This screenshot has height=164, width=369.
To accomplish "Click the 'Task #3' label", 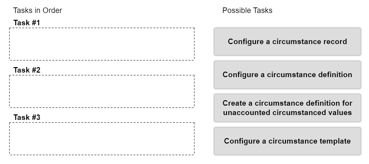I will [x=27, y=117].
